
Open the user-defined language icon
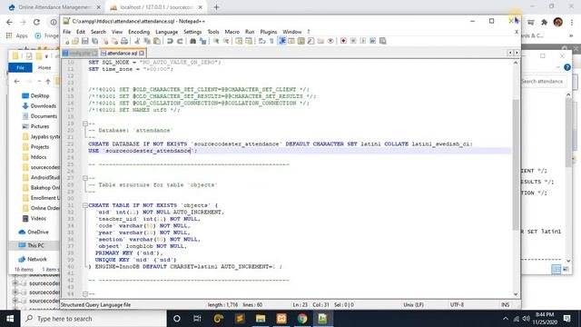(290, 41)
